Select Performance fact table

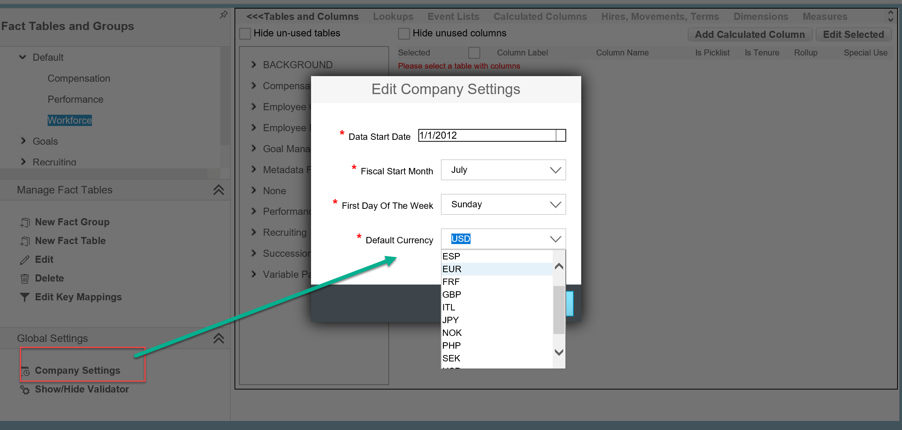click(75, 99)
